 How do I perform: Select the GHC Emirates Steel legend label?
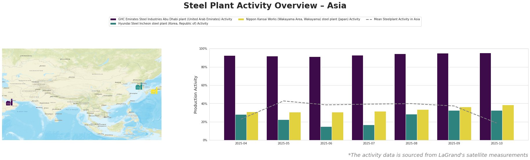click(175, 19)
